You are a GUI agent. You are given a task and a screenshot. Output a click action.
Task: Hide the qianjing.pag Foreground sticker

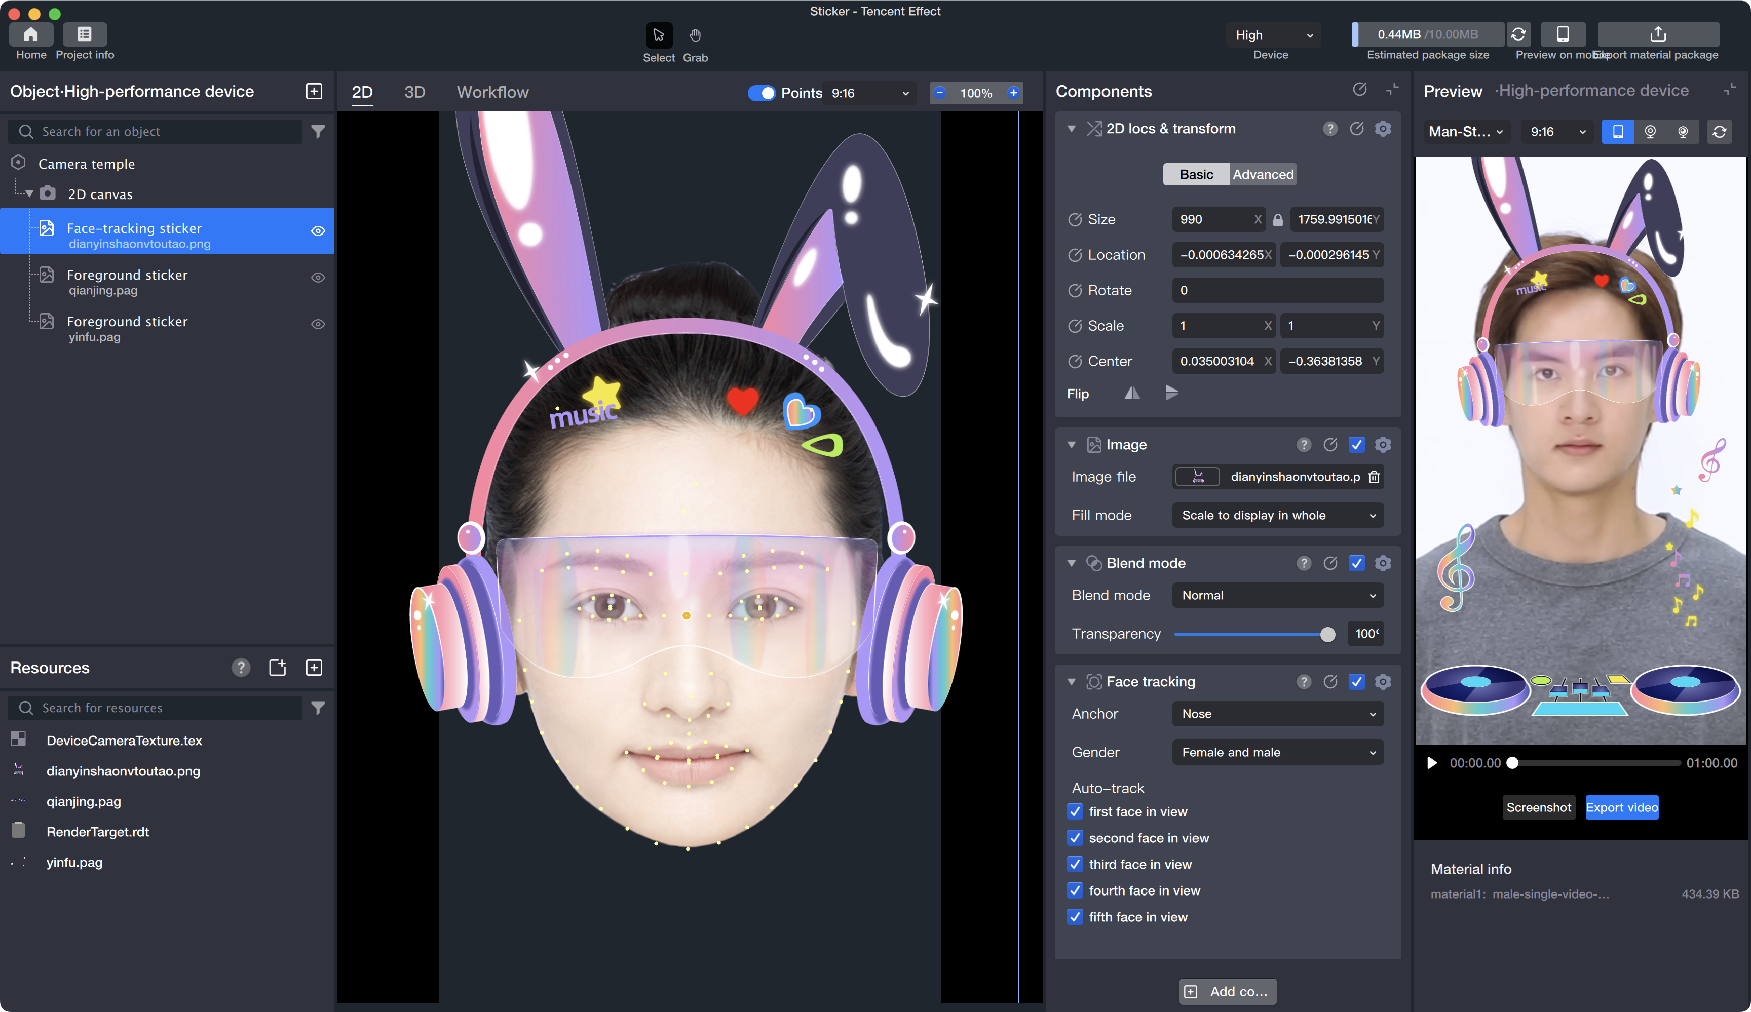(318, 278)
